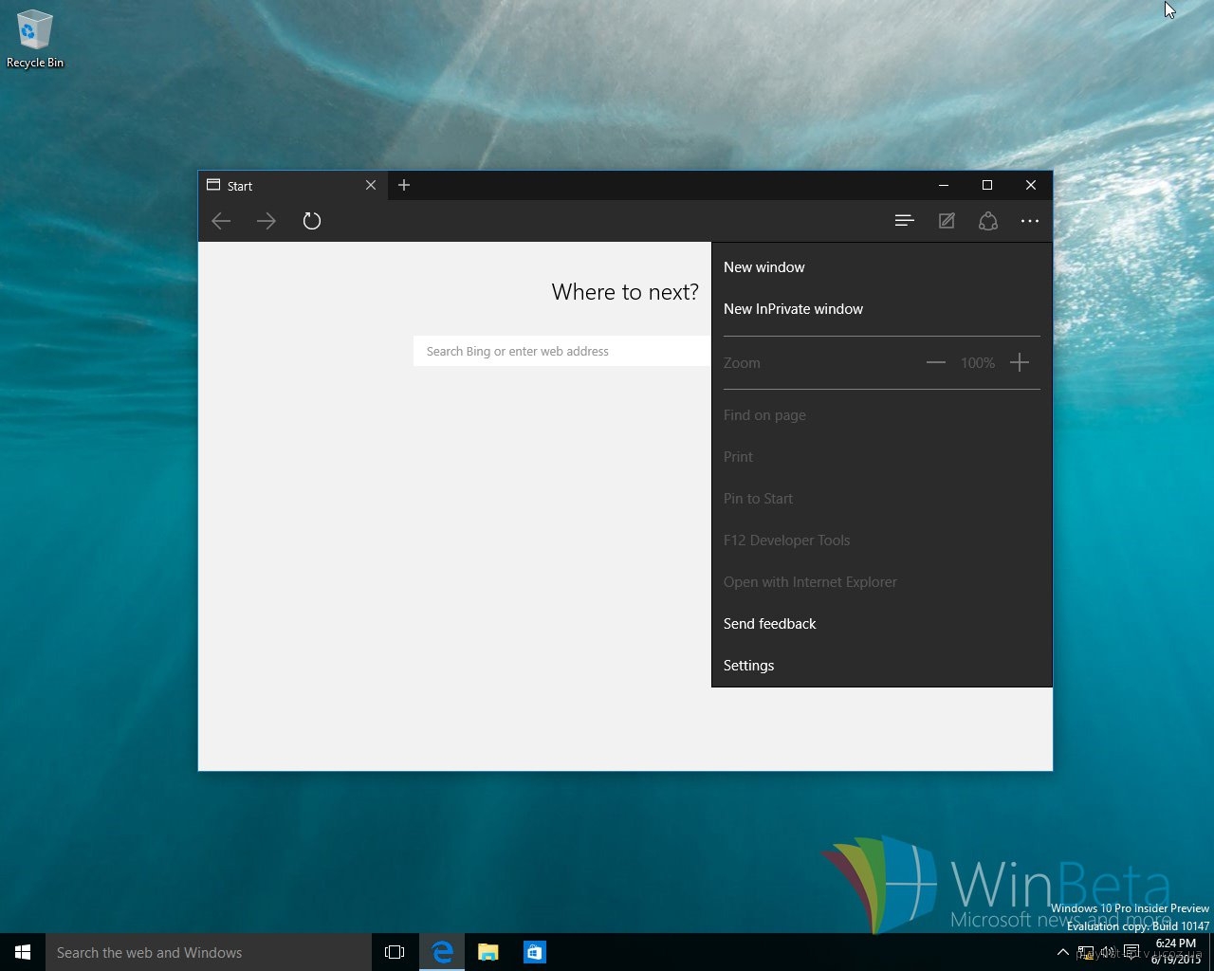Open the Share icon in Edge toolbar
1214x971 pixels.
(x=988, y=221)
